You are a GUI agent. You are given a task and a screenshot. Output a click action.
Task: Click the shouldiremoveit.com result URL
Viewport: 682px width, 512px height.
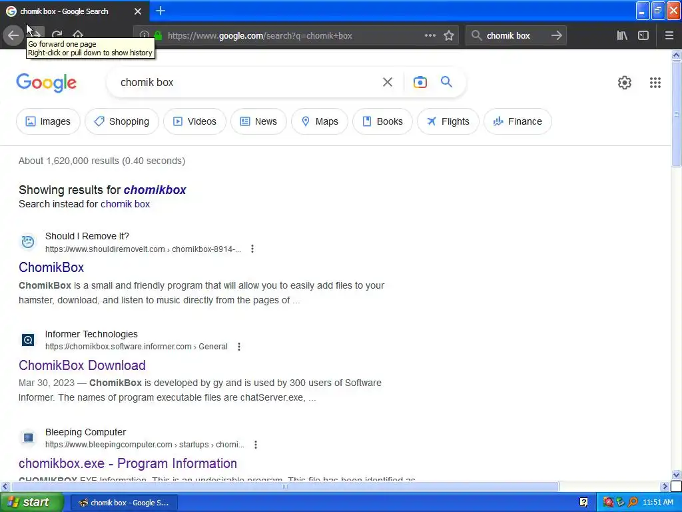pyautogui.click(x=143, y=249)
